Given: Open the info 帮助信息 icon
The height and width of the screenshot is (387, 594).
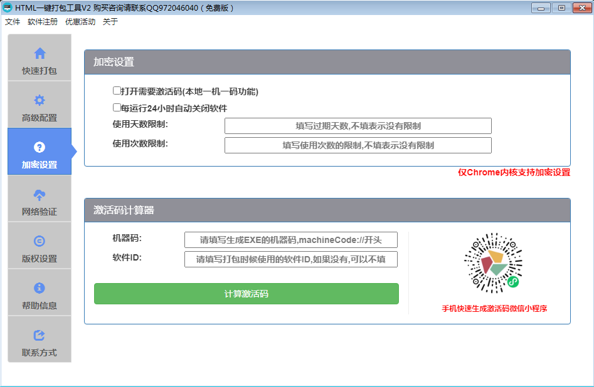Looking at the screenshot, I should pyautogui.click(x=40, y=288).
